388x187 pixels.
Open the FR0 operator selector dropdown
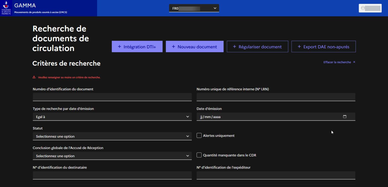tap(194, 8)
